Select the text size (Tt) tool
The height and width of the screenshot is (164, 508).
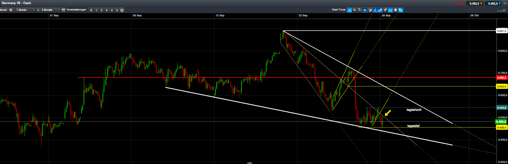360,10
